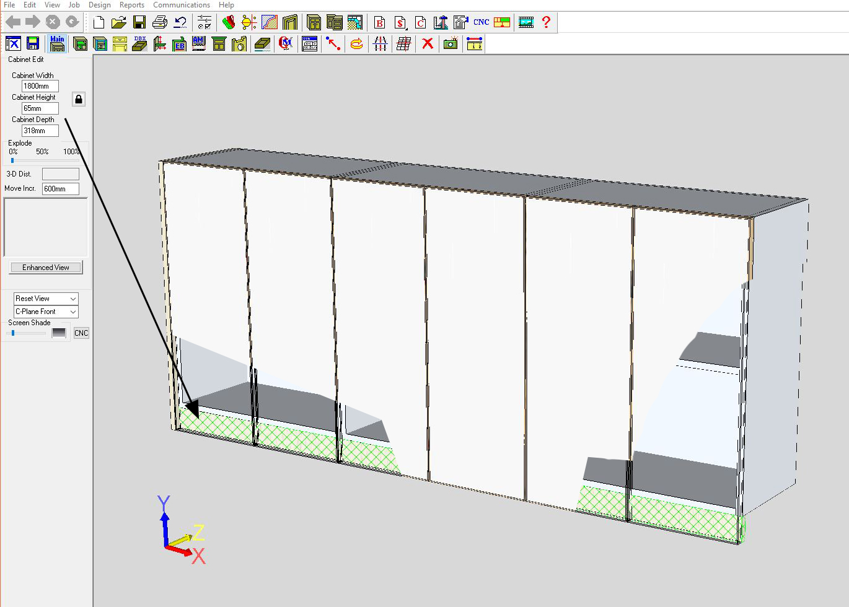This screenshot has height=607, width=849.
Task: Toggle the CNC button in side panel
Action: pos(81,333)
